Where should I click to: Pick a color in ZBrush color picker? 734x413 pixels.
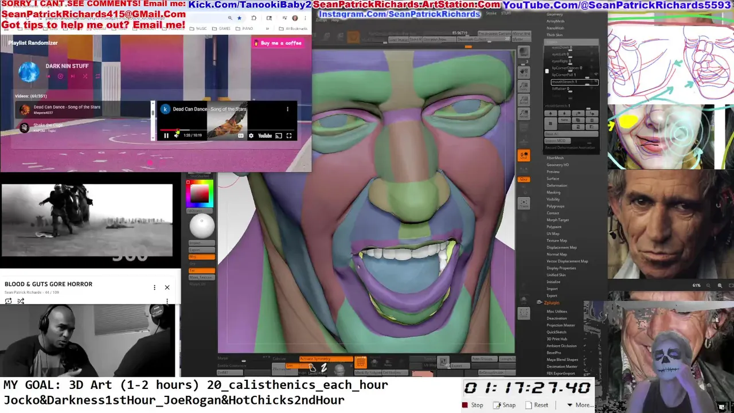click(200, 193)
